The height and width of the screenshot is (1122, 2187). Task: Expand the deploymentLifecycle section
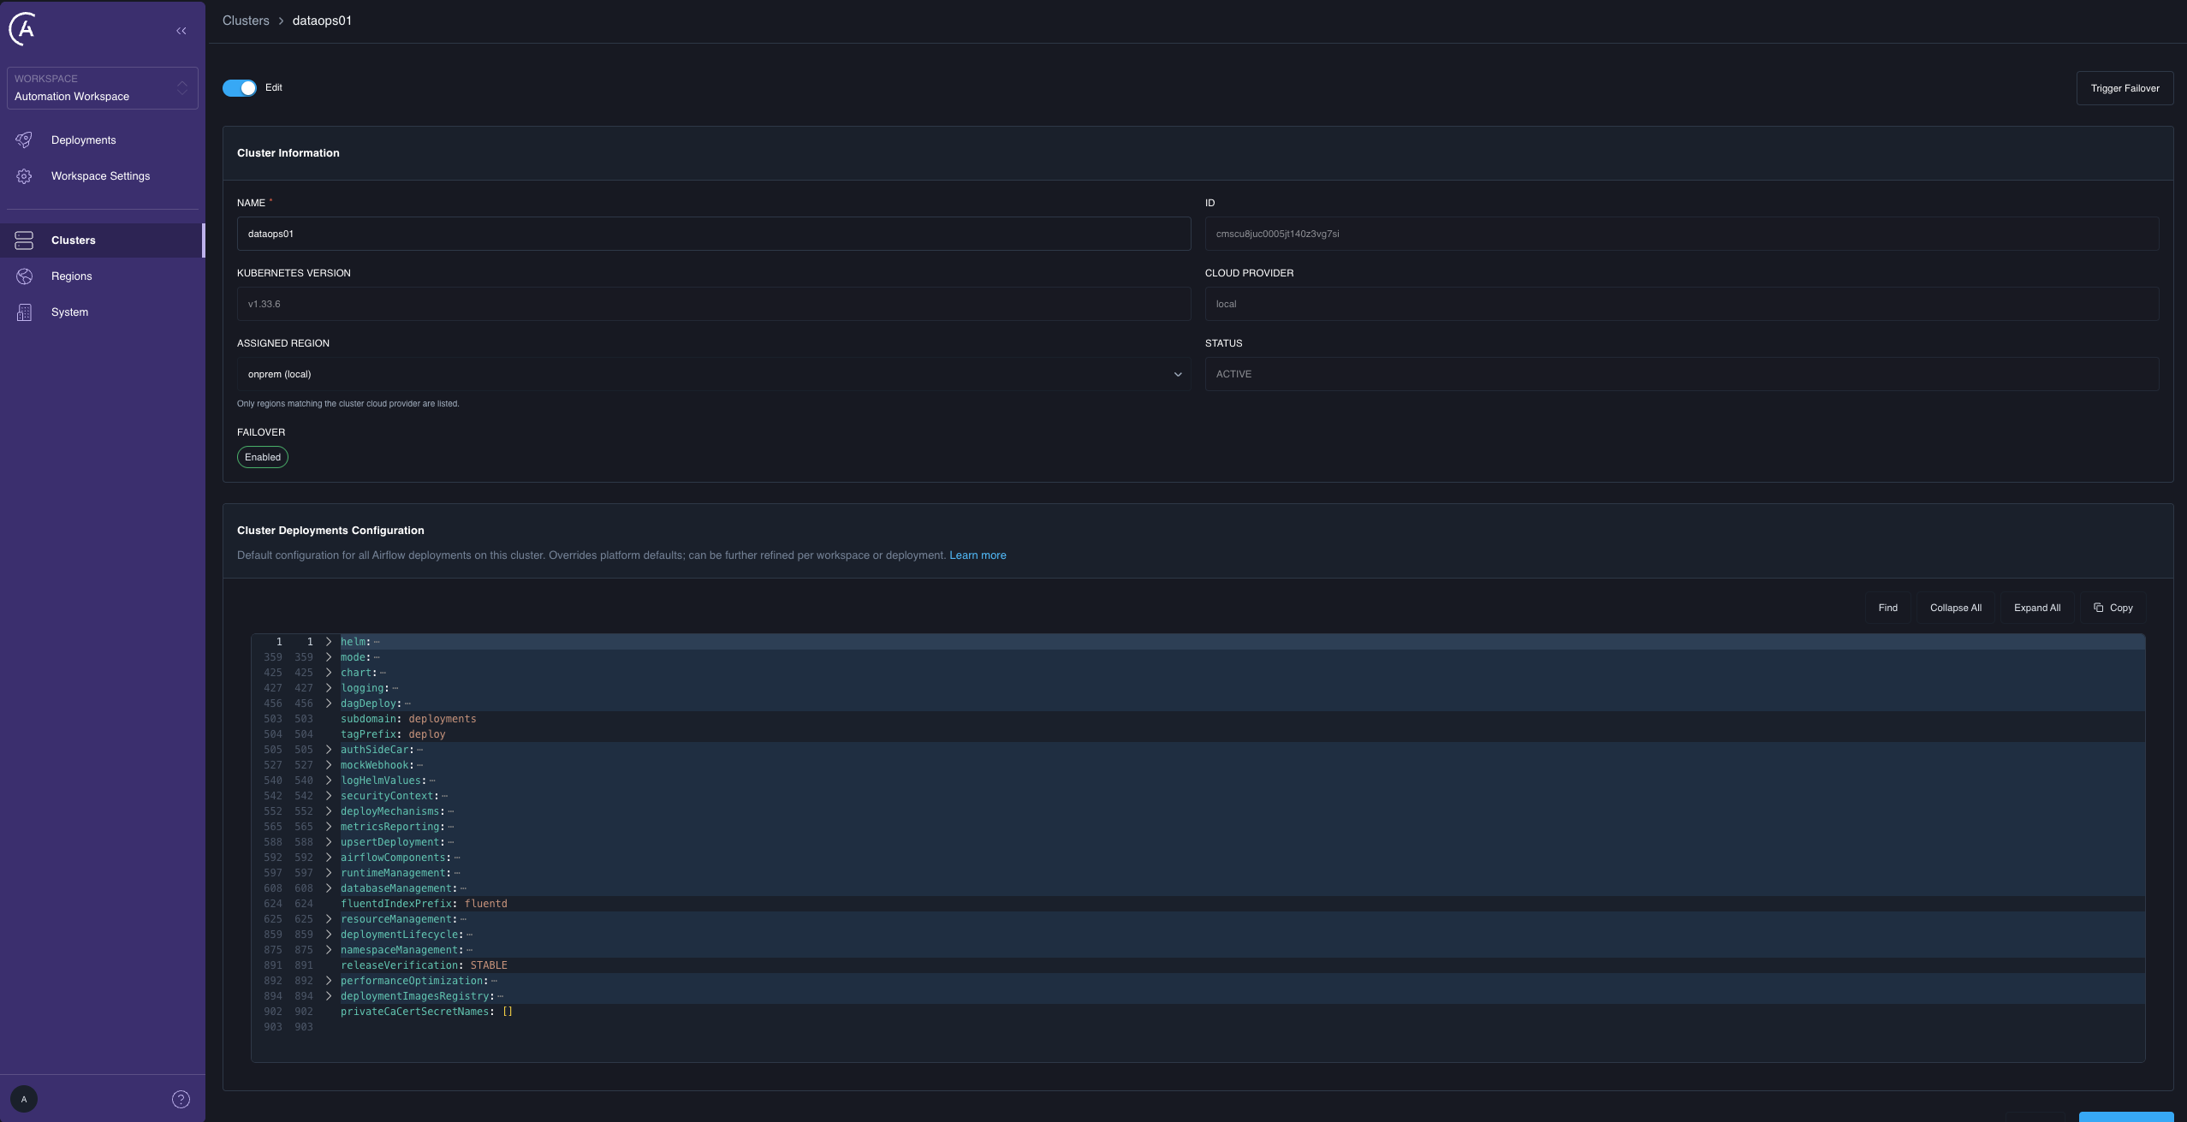point(329,935)
